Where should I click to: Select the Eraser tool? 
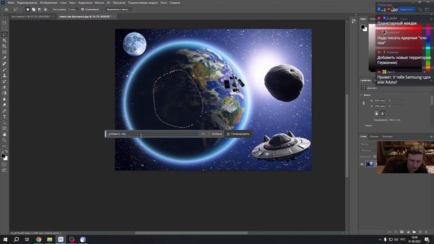click(5, 87)
